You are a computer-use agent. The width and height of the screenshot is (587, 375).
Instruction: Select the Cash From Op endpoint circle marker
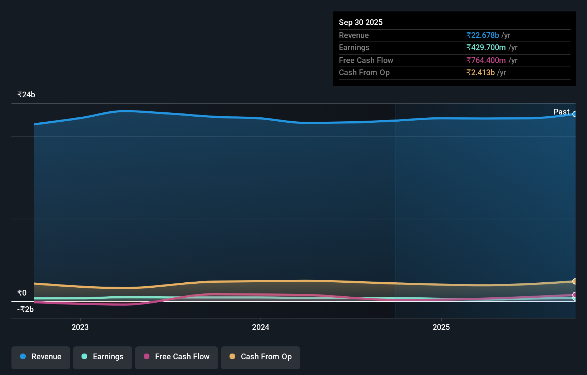point(575,281)
